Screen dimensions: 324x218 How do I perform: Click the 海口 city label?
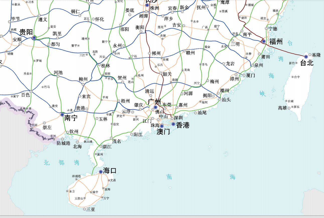pos(110,171)
